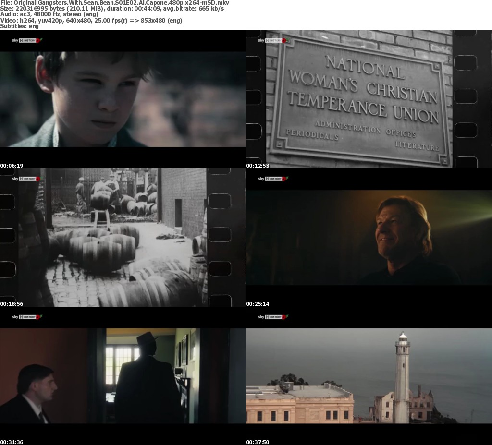492x445 pixels.
Task: Click the 00:25:14 timestamp
Action: (x=258, y=304)
